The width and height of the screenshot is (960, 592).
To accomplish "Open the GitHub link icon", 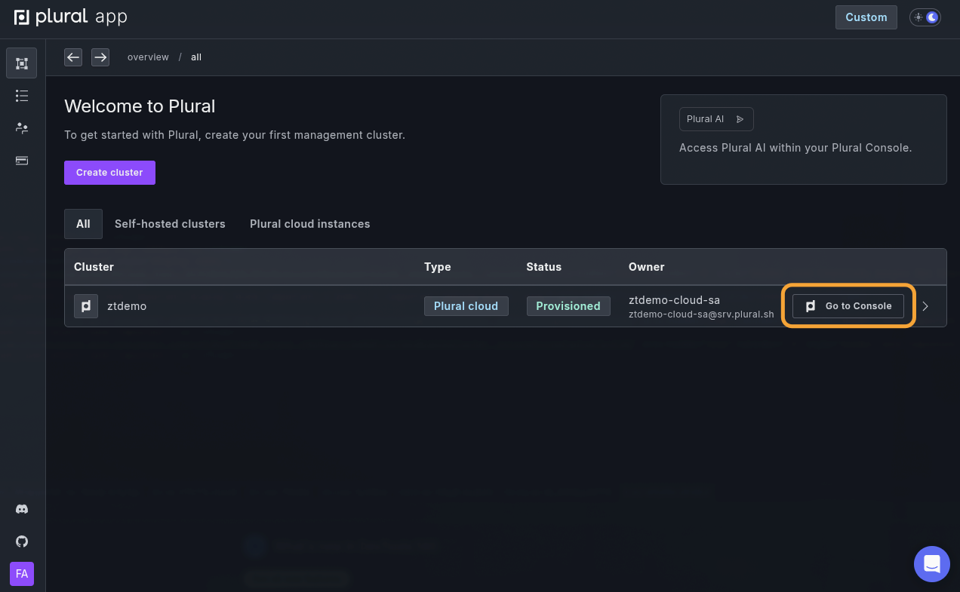I will (22, 541).
